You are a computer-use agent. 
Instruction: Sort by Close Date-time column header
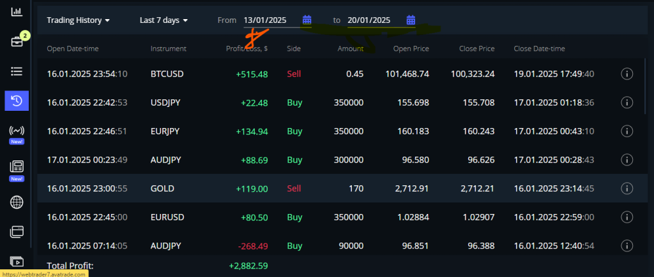(x=539, y=48)
